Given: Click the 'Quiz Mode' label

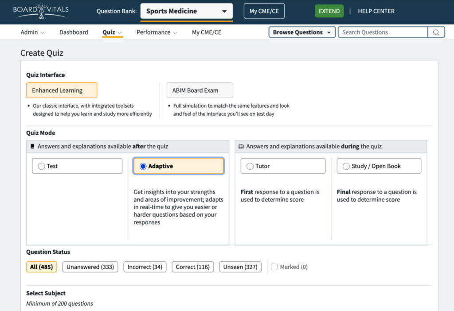Looking at the screenshot, I should (x=40, y=133).
